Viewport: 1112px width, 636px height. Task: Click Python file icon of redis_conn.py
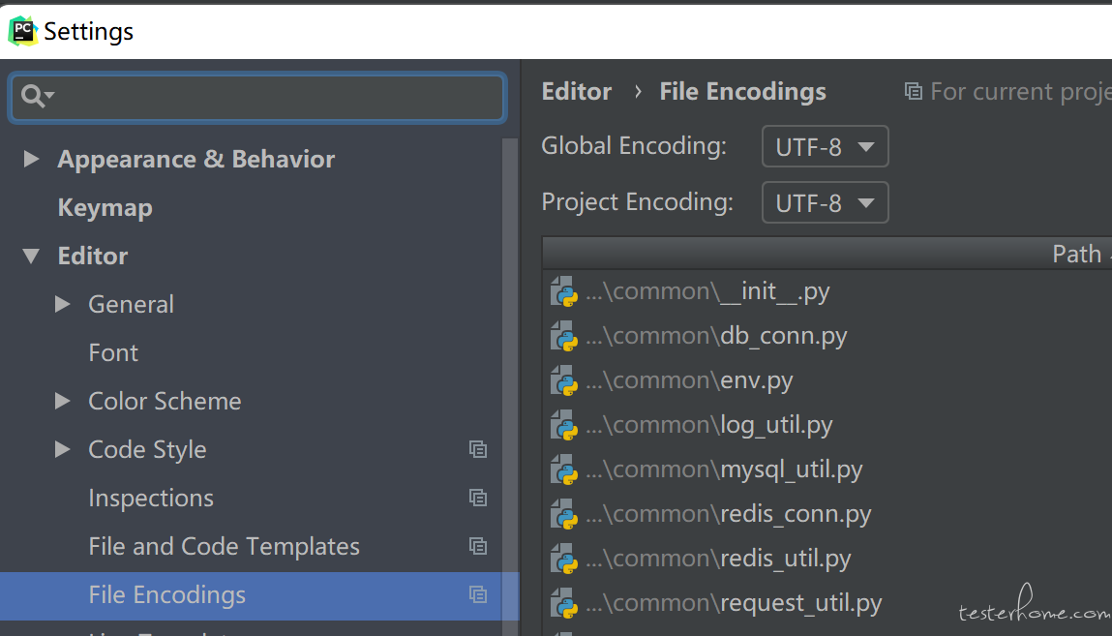tap(564, 515)
